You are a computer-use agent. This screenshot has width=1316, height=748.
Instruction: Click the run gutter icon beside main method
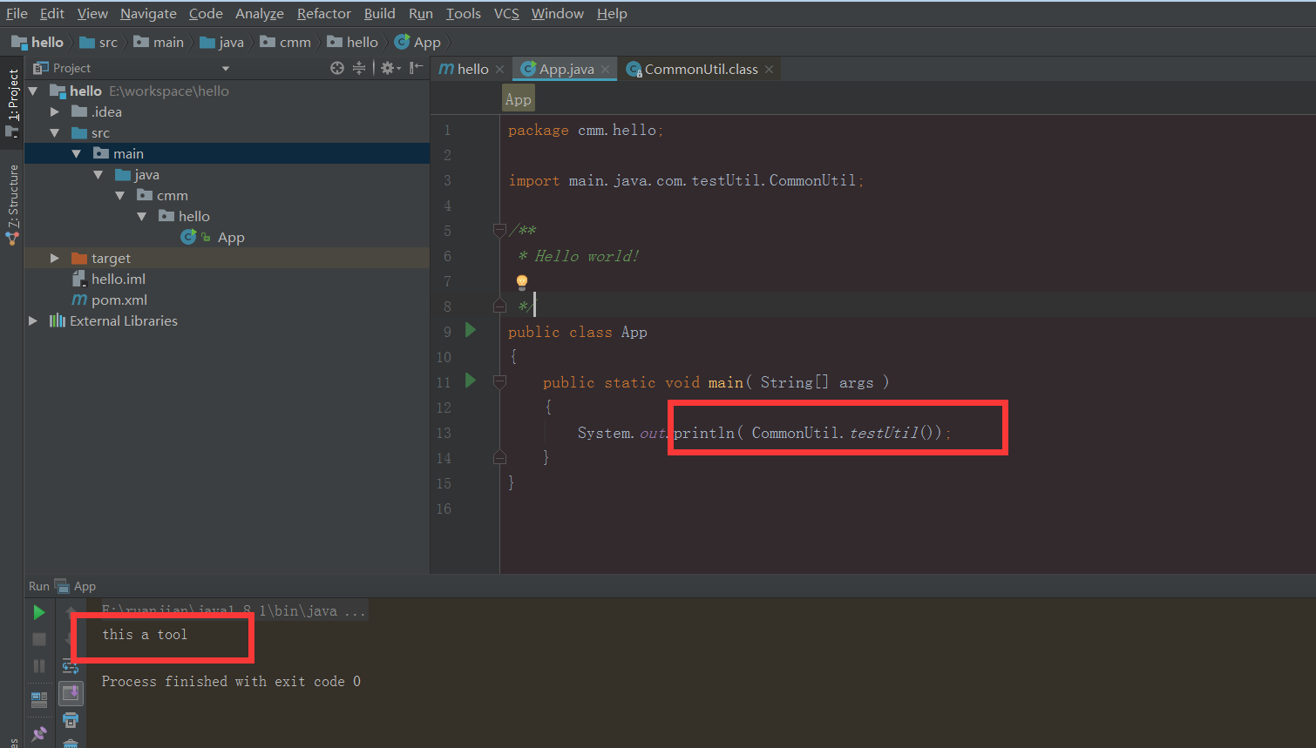(471, 381)
